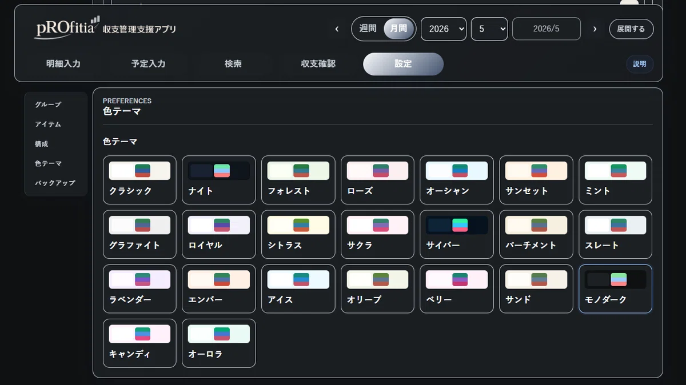Choose the オーロラ color theme
The height and width of the screenshot is (385, 686).
[219, 343]
